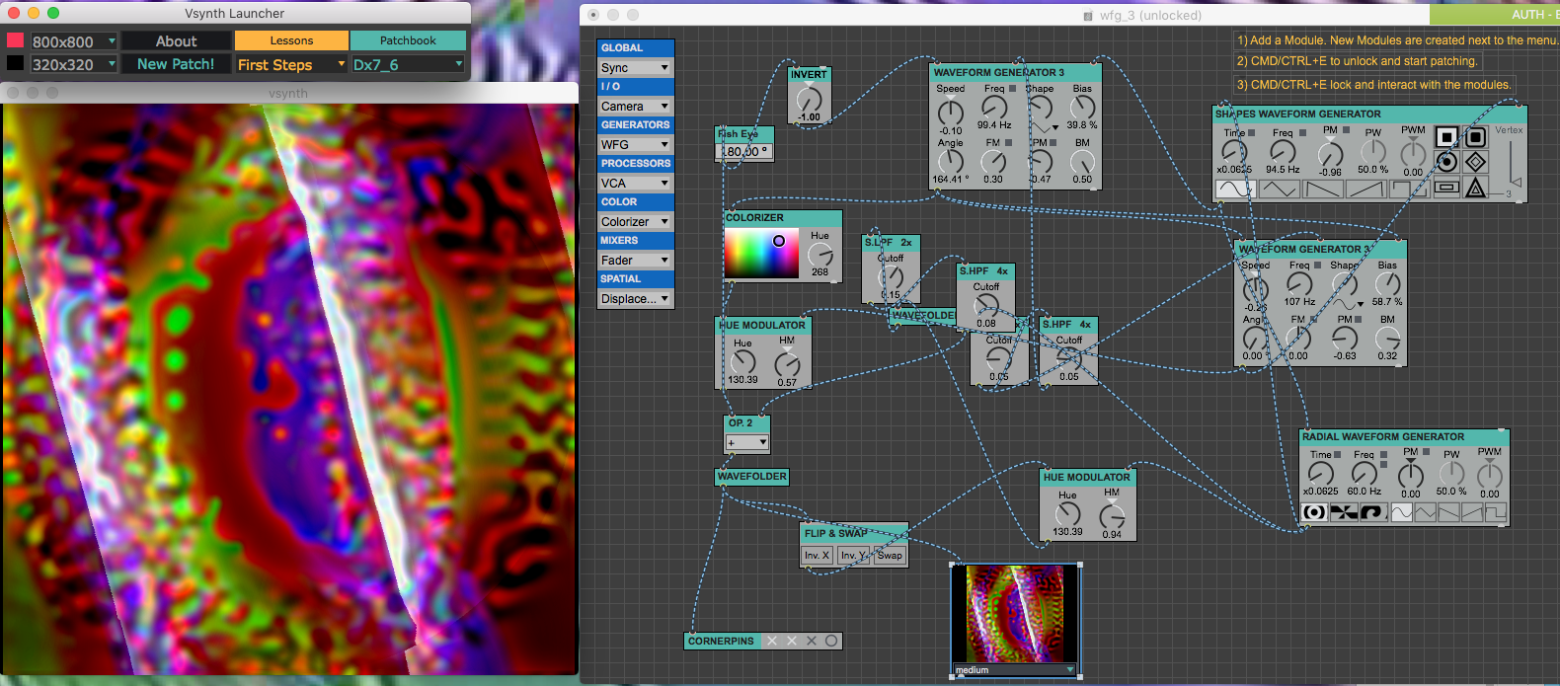Screen dimensions: 1560x686
Task: Toggle Swap in the Flip & Swap module
Action: pyautogui.click(x=890, y=556)
